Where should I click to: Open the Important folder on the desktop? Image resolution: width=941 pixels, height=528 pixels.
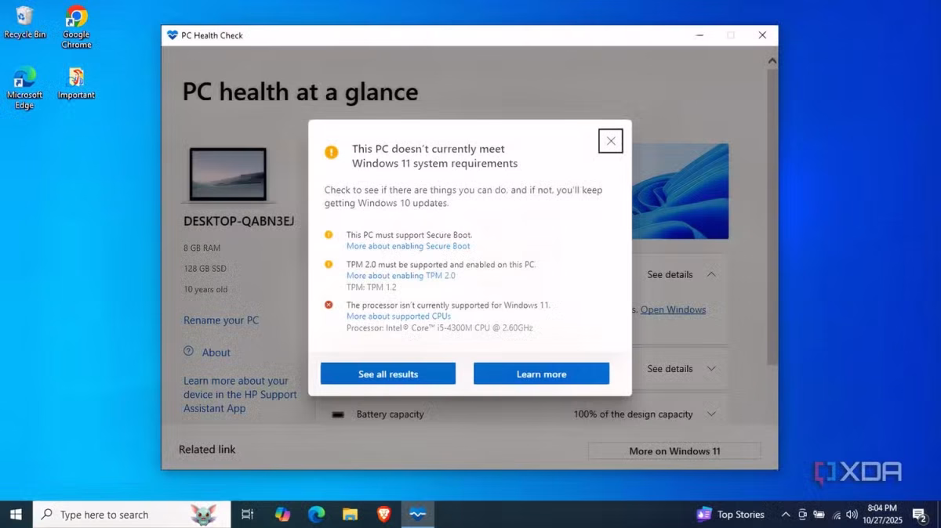tap(75, 82)
